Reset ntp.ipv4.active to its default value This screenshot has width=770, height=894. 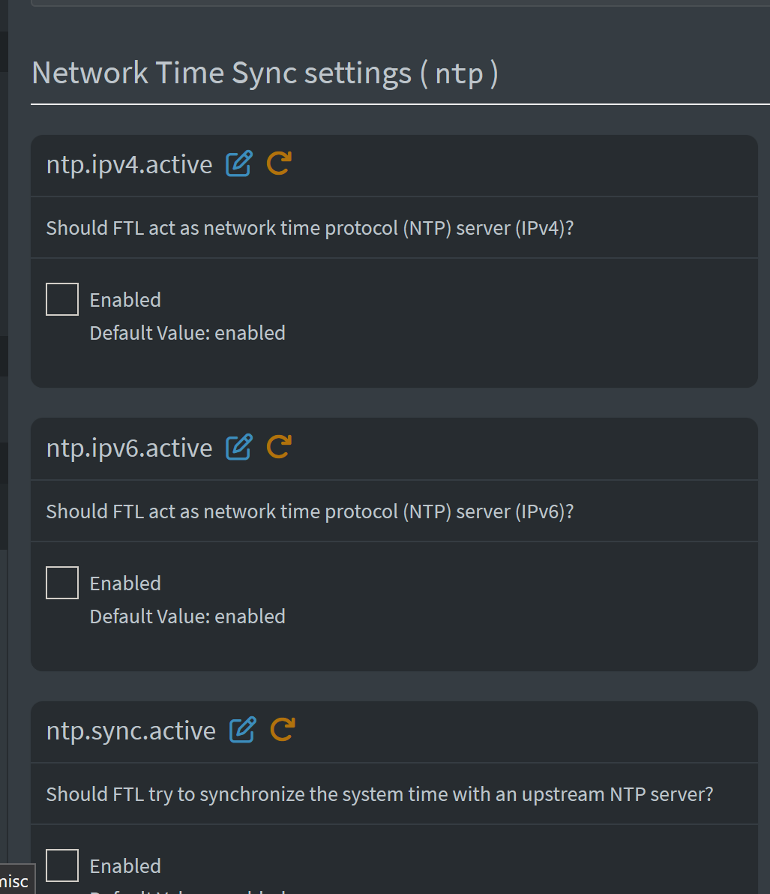pos(279,163)
